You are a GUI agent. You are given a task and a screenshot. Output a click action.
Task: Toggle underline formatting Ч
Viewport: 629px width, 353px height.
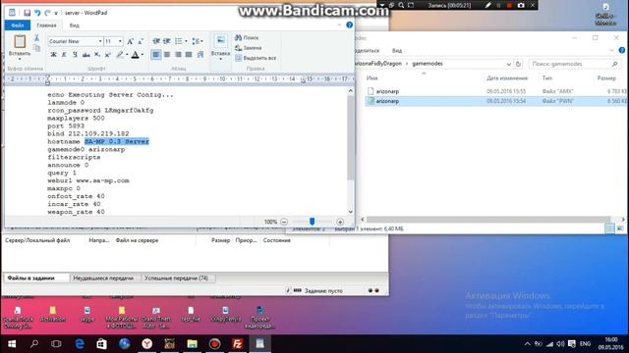point(75,55)
